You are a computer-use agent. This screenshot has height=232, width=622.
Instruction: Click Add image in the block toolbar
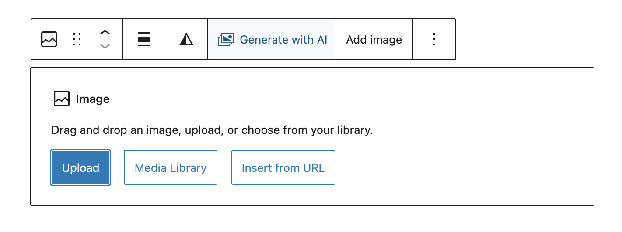(x=374, y=40)
